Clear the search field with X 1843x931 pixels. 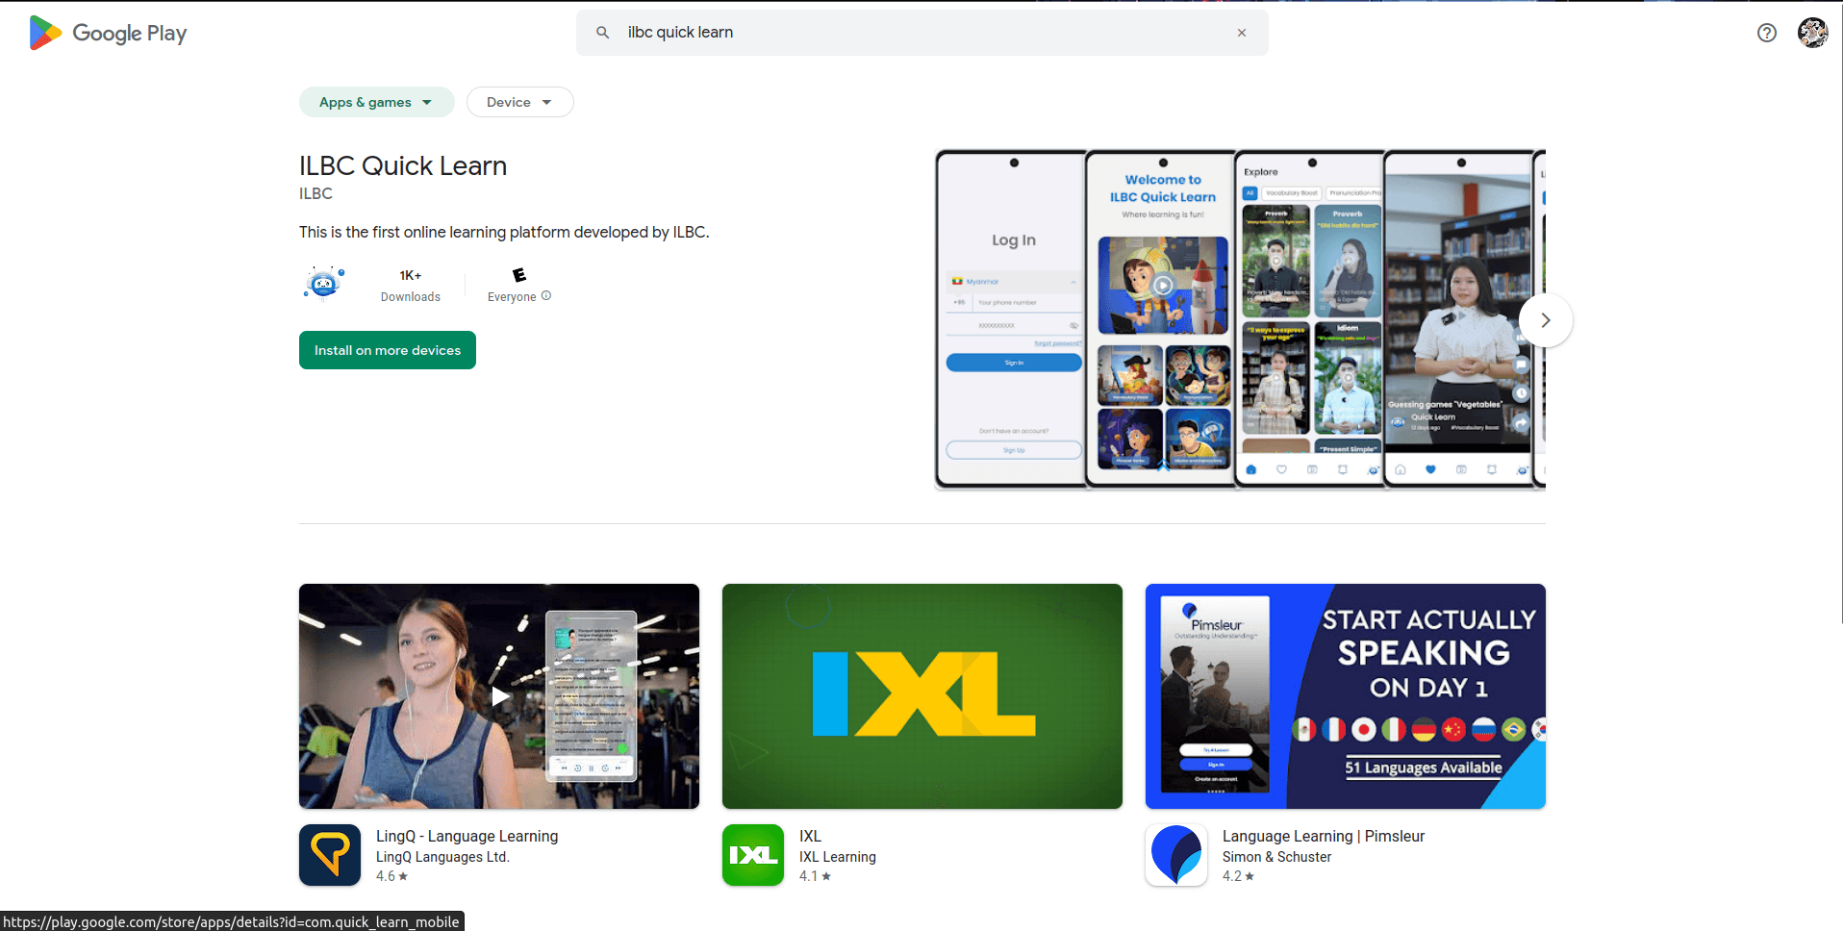(1242, 33)
